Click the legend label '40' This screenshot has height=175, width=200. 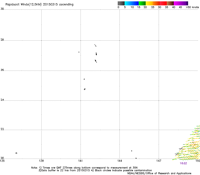(174, 7)
